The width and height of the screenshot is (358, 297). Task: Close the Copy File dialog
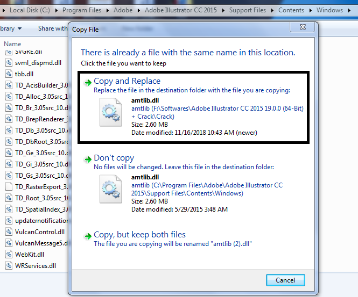click(303, 27)
